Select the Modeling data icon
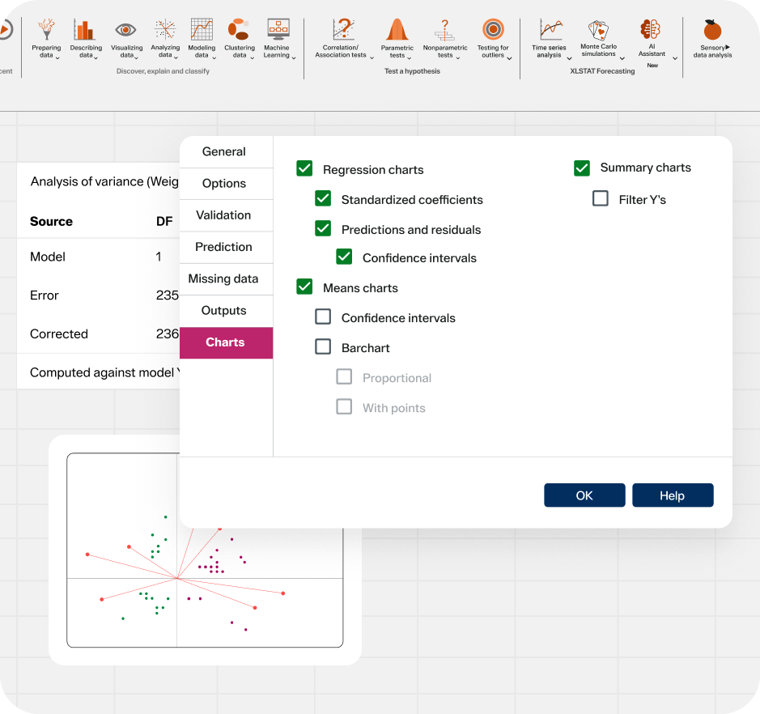The width and height of the screenshot is (760, 714). tap(202, 30)
